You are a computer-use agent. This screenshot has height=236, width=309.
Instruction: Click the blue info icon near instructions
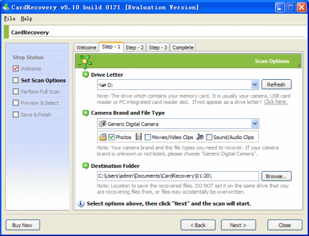point(81,203)
